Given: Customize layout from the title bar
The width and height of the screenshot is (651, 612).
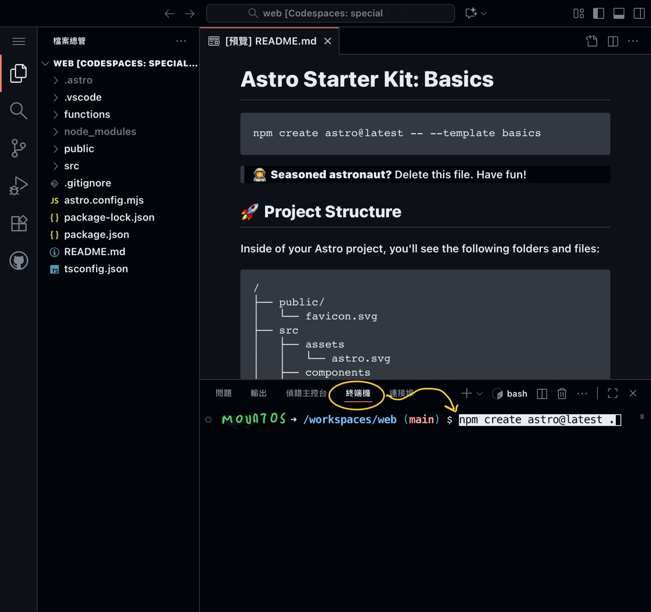Looking at the screenshot, I should [x=579, y=14].
